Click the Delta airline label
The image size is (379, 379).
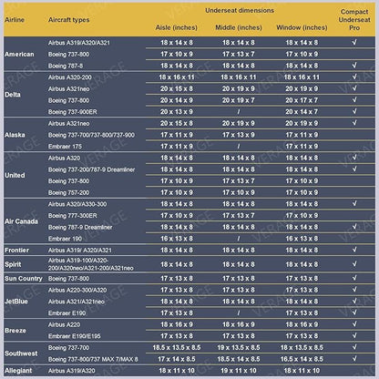pos(13,95)
